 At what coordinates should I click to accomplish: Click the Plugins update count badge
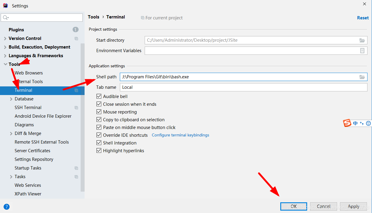click(x=76, y=29)
